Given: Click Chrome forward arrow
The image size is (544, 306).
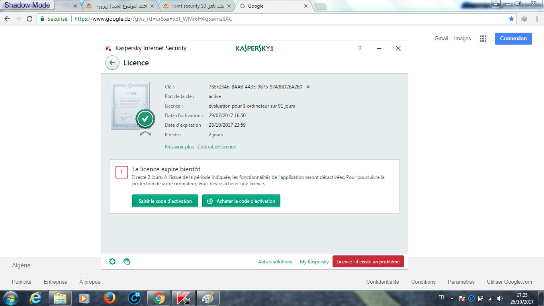Looking at the screenshot, I should (x=18, y=19).
